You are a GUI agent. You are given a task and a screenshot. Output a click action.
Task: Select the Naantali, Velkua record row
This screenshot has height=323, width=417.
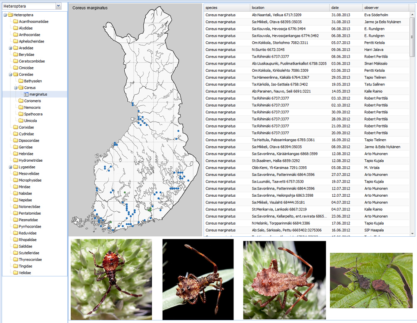pyautogui.click(x=306, y=15)
